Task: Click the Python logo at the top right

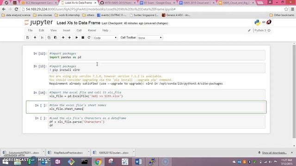Action: click(257, 23)
